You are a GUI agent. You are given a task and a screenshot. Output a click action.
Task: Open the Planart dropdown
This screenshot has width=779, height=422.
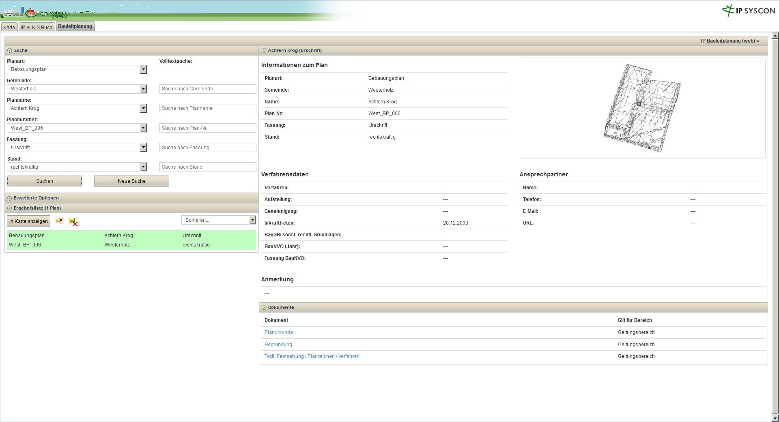(x=143, y=70)
